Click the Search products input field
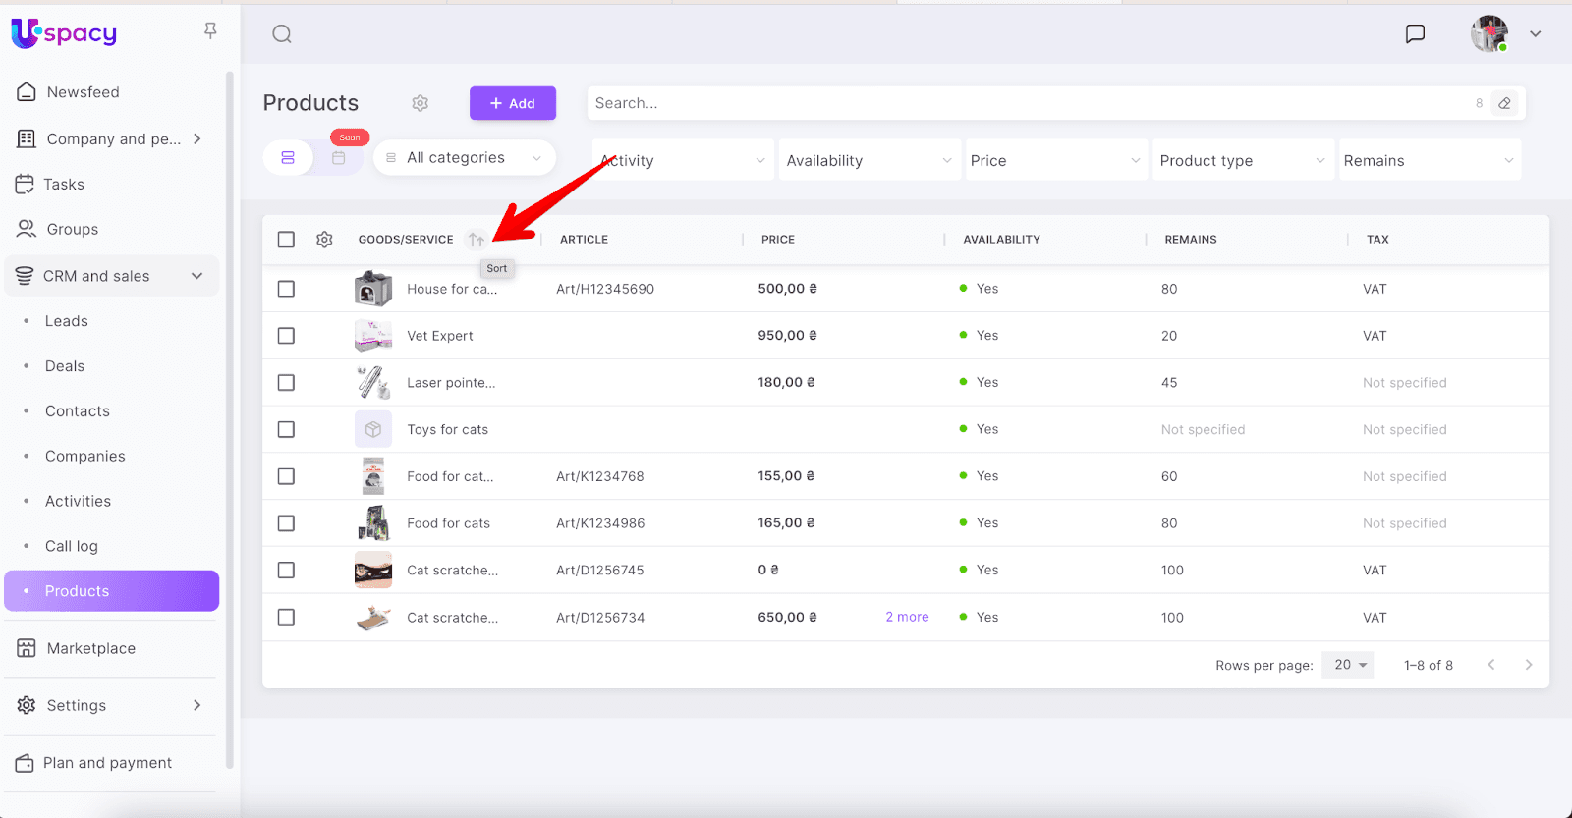This screenshot has width=1572, height=818. click(1022, 103)
